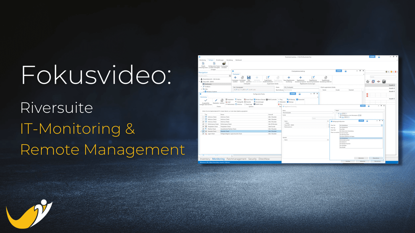Select Patches check type
The image size is (415, 233).
[238, 99]
